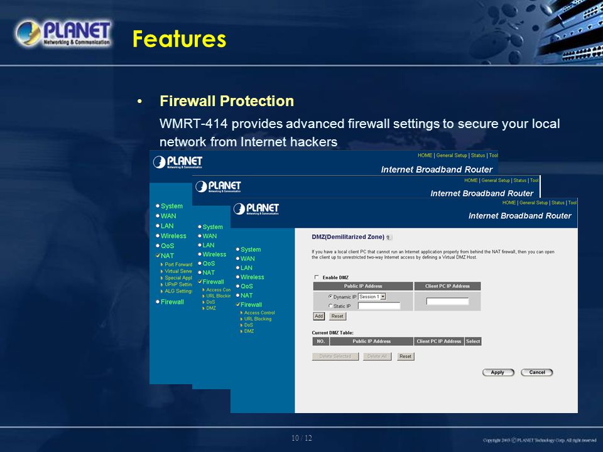Open Tool link in the front window
603x452 pixels.
[x=572, y=203]
